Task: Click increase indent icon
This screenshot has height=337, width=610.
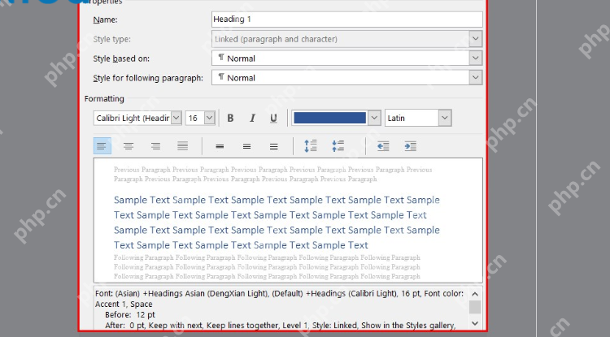Action: (x=411, y=146)
